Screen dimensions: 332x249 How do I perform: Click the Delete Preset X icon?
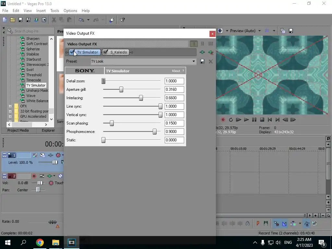coord(211,61)
